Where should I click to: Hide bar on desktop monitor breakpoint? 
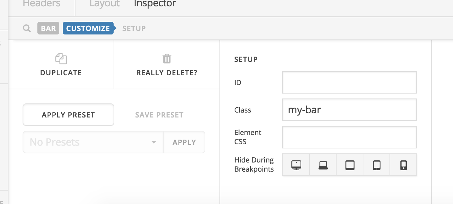tap(296, 165)
